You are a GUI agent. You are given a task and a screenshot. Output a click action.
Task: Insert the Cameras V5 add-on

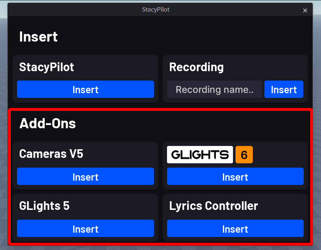85,177
